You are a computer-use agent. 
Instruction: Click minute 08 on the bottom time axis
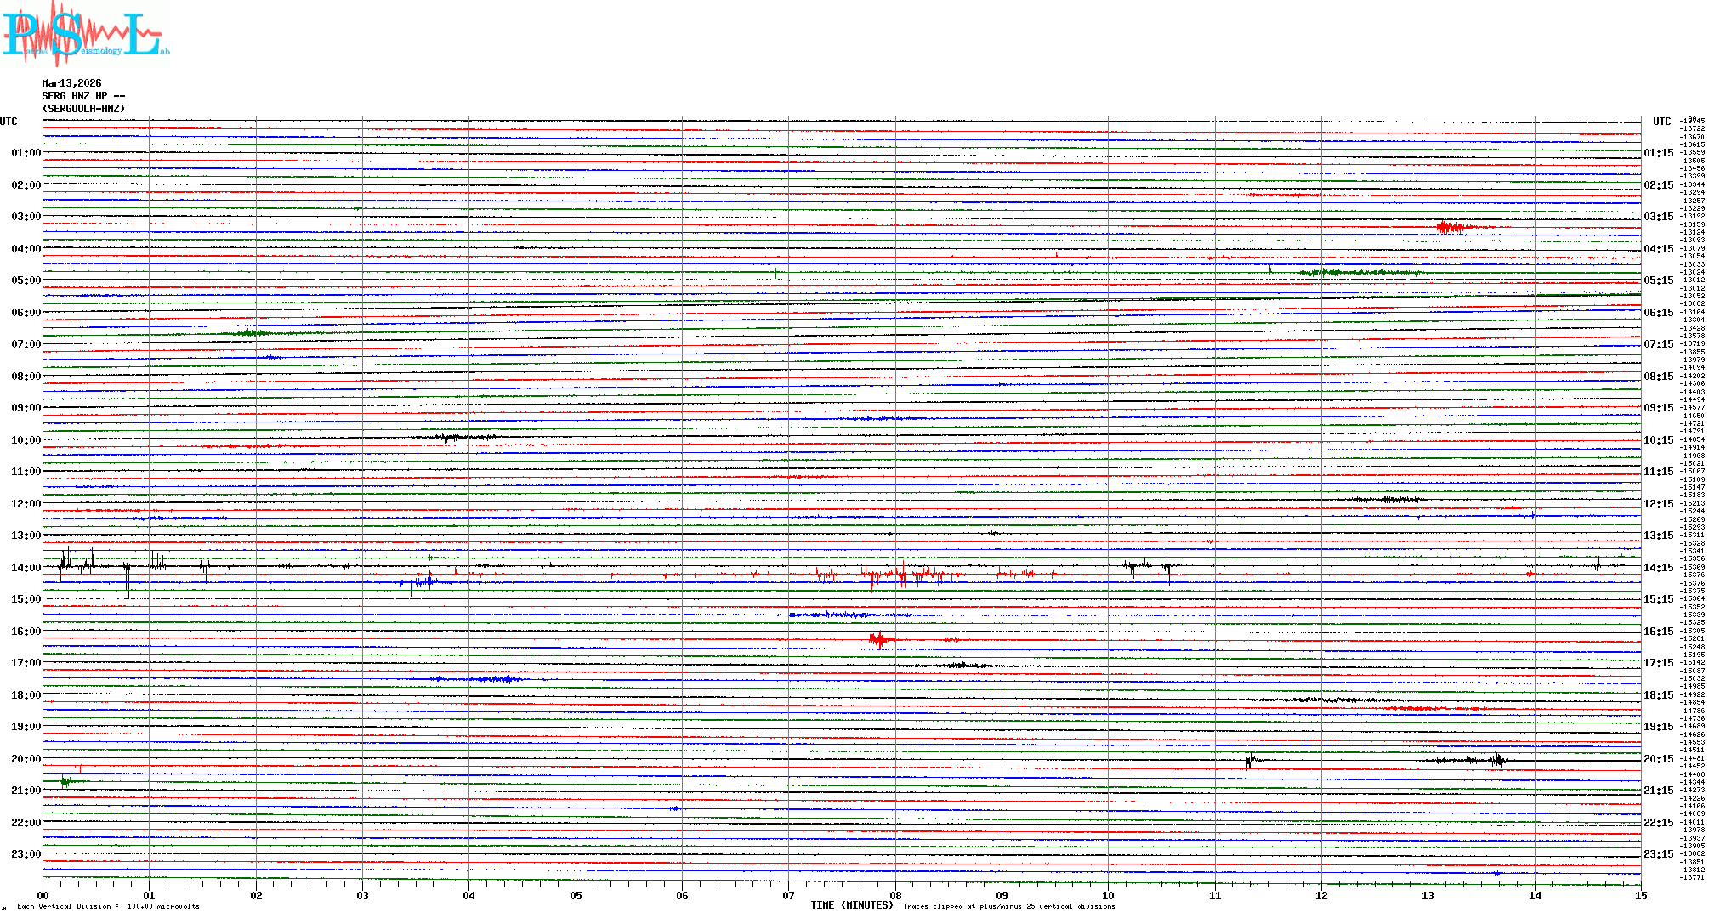pyautogui.click(x=895, y=895)
